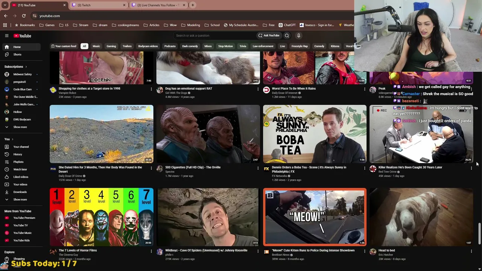Image resolution: width=482 pixels, height=271 pixels.
Task: Play the desert bodycam video thumbnail
Action: pyautogui.click(x=101, y=134)
